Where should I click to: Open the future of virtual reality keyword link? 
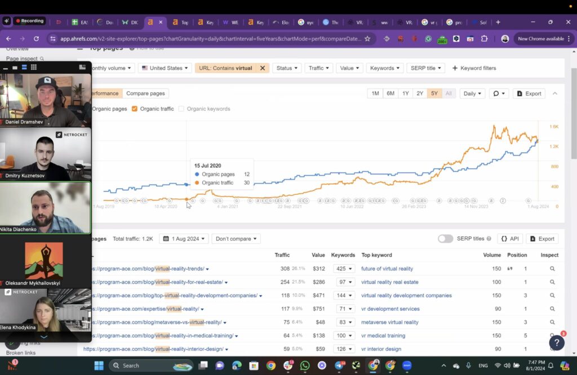[x=387, y=269]
